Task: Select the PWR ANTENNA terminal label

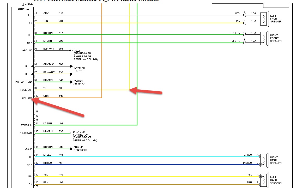Action: click(24, 82)
